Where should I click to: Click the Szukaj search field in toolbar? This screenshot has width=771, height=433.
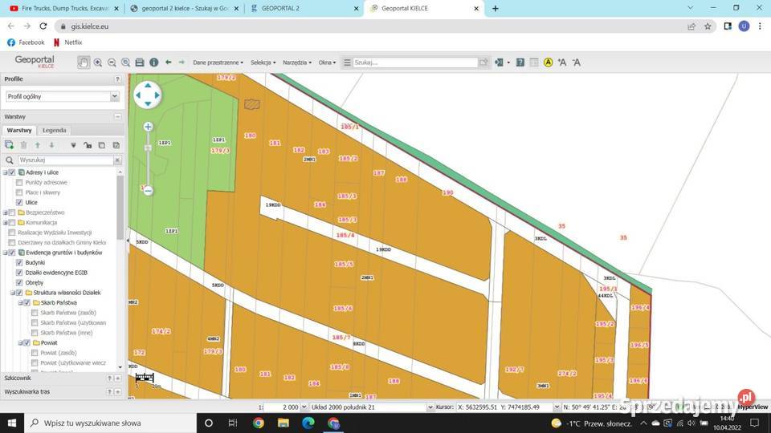click(415, 62)
